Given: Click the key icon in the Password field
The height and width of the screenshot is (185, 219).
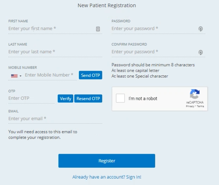Looking at the screenshot, I should (x=201, y=29).
